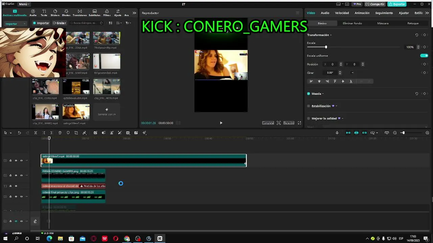Viewport: 433px width, 243px height.
Task: Add a keyframe for Escala
Action: click(425, 47)
